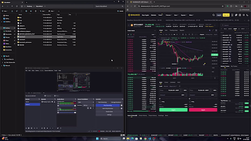Add a new scene in OBS
251x141 pixels.
point(26,128)
